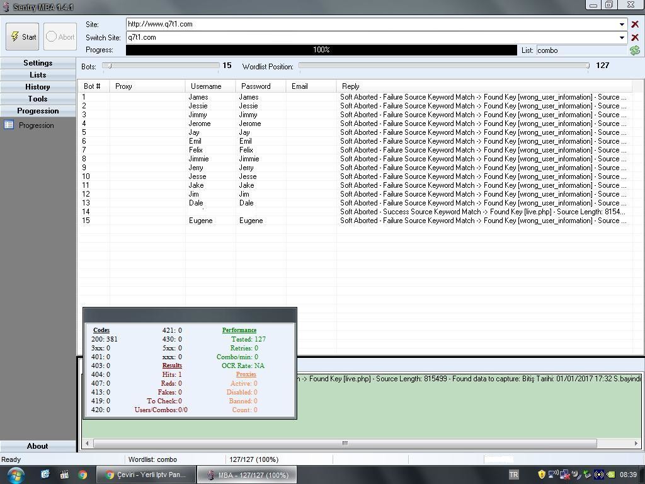Click in the combo List field
Viewport: 645px width, 484px height.
(581, 50)
